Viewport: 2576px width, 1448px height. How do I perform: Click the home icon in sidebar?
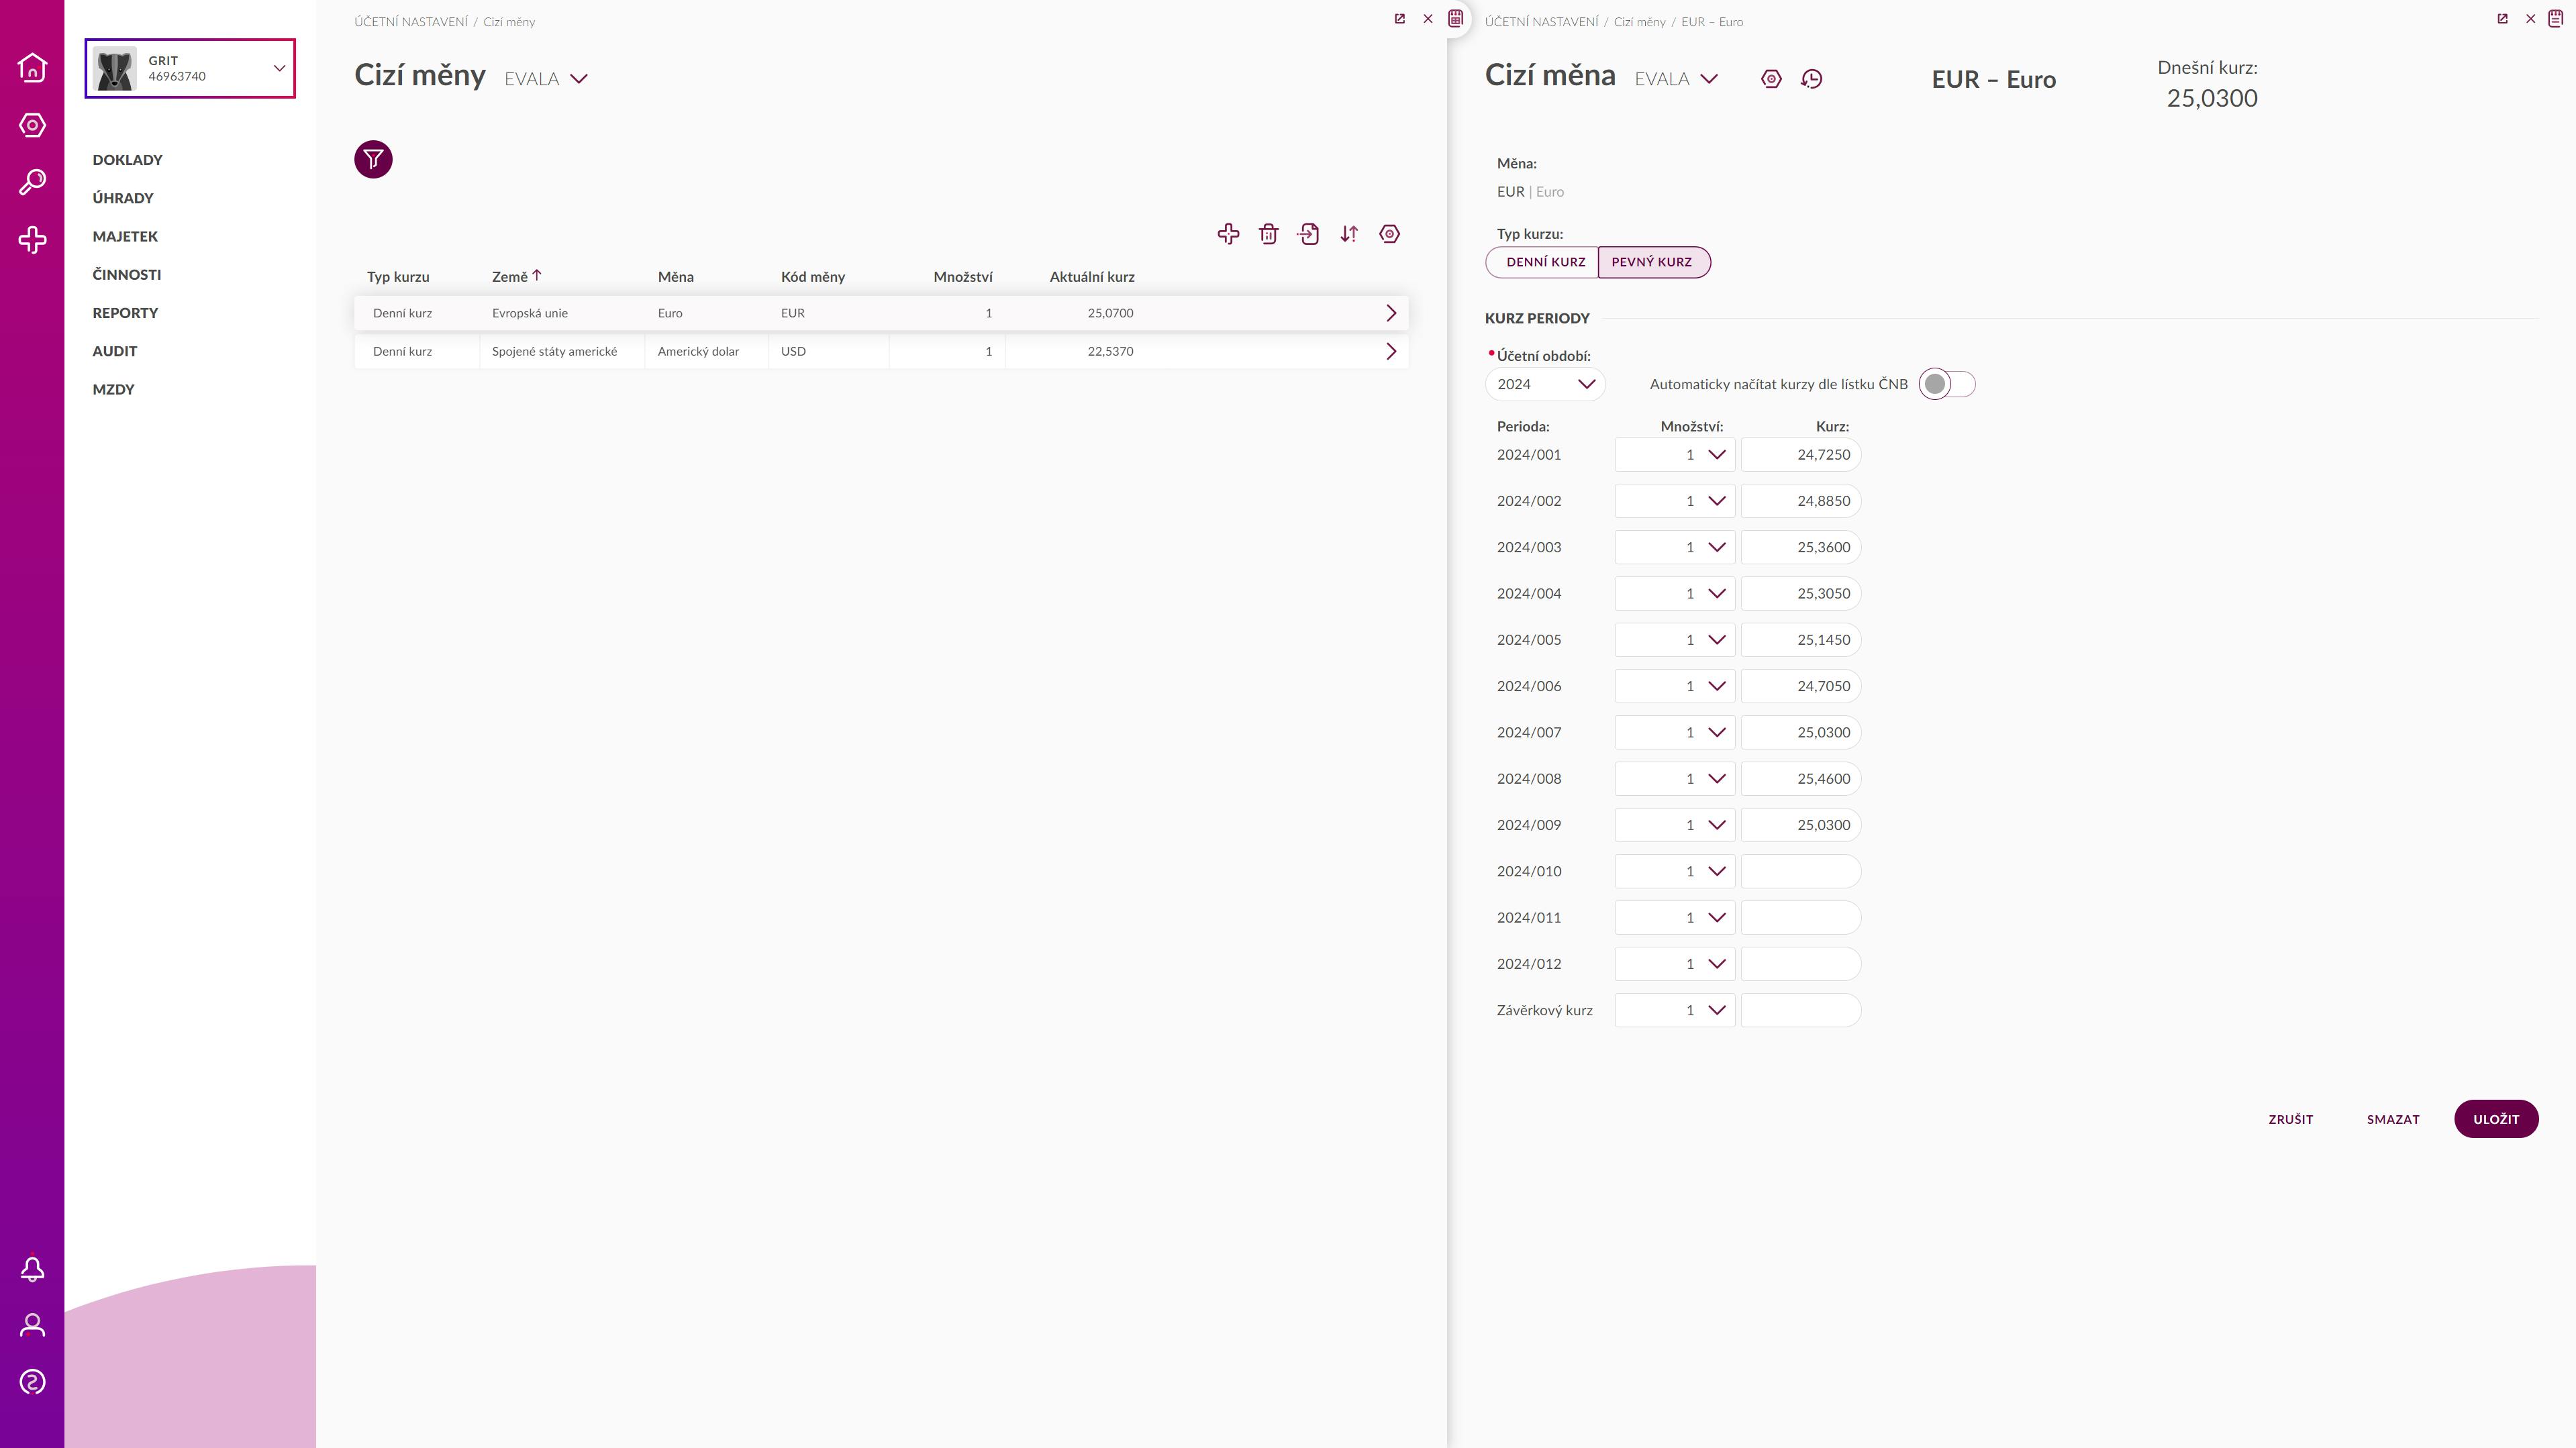[32, 67]
